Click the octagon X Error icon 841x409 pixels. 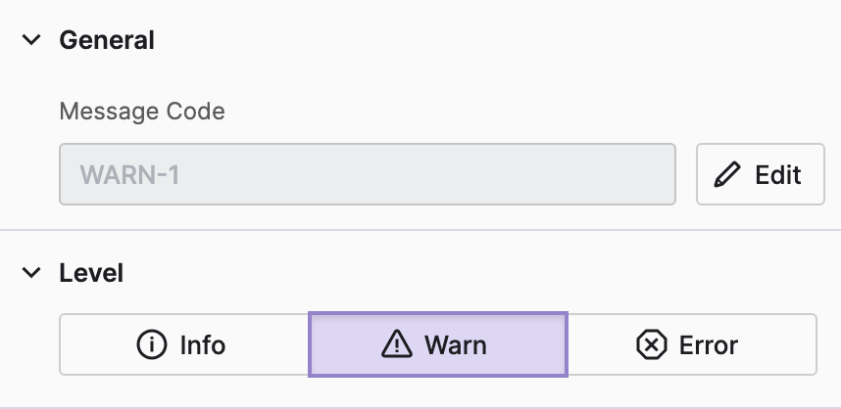coord(651,344)
